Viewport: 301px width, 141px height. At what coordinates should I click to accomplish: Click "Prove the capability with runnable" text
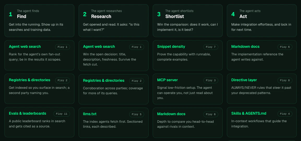(184, 57)
